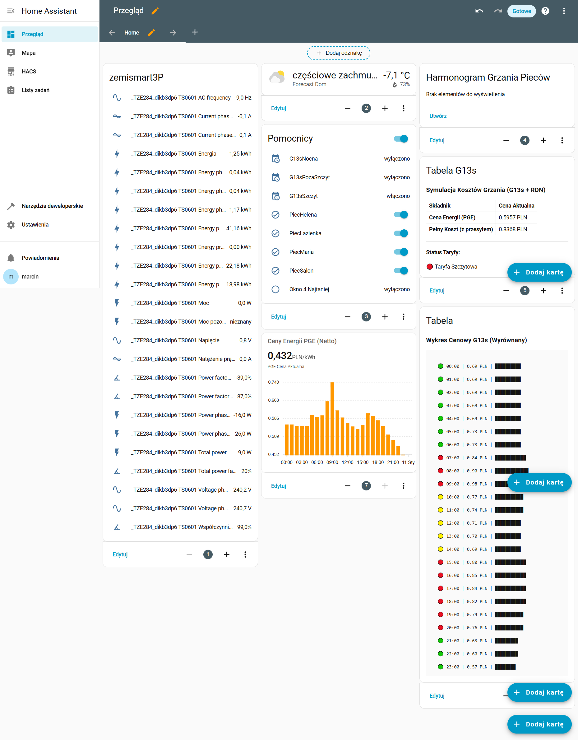This screenshot has height=740, width=578.
Task: Edit the Przegląd dashboard title pencil
Action: [x=155, y=11]
